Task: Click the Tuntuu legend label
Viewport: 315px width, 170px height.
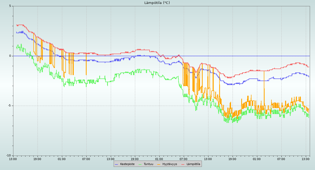Action: click(x=148, y=164)
